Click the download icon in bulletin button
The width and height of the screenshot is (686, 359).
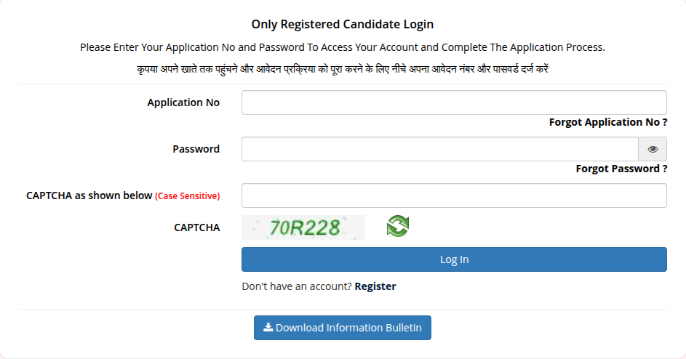point(268,328)
